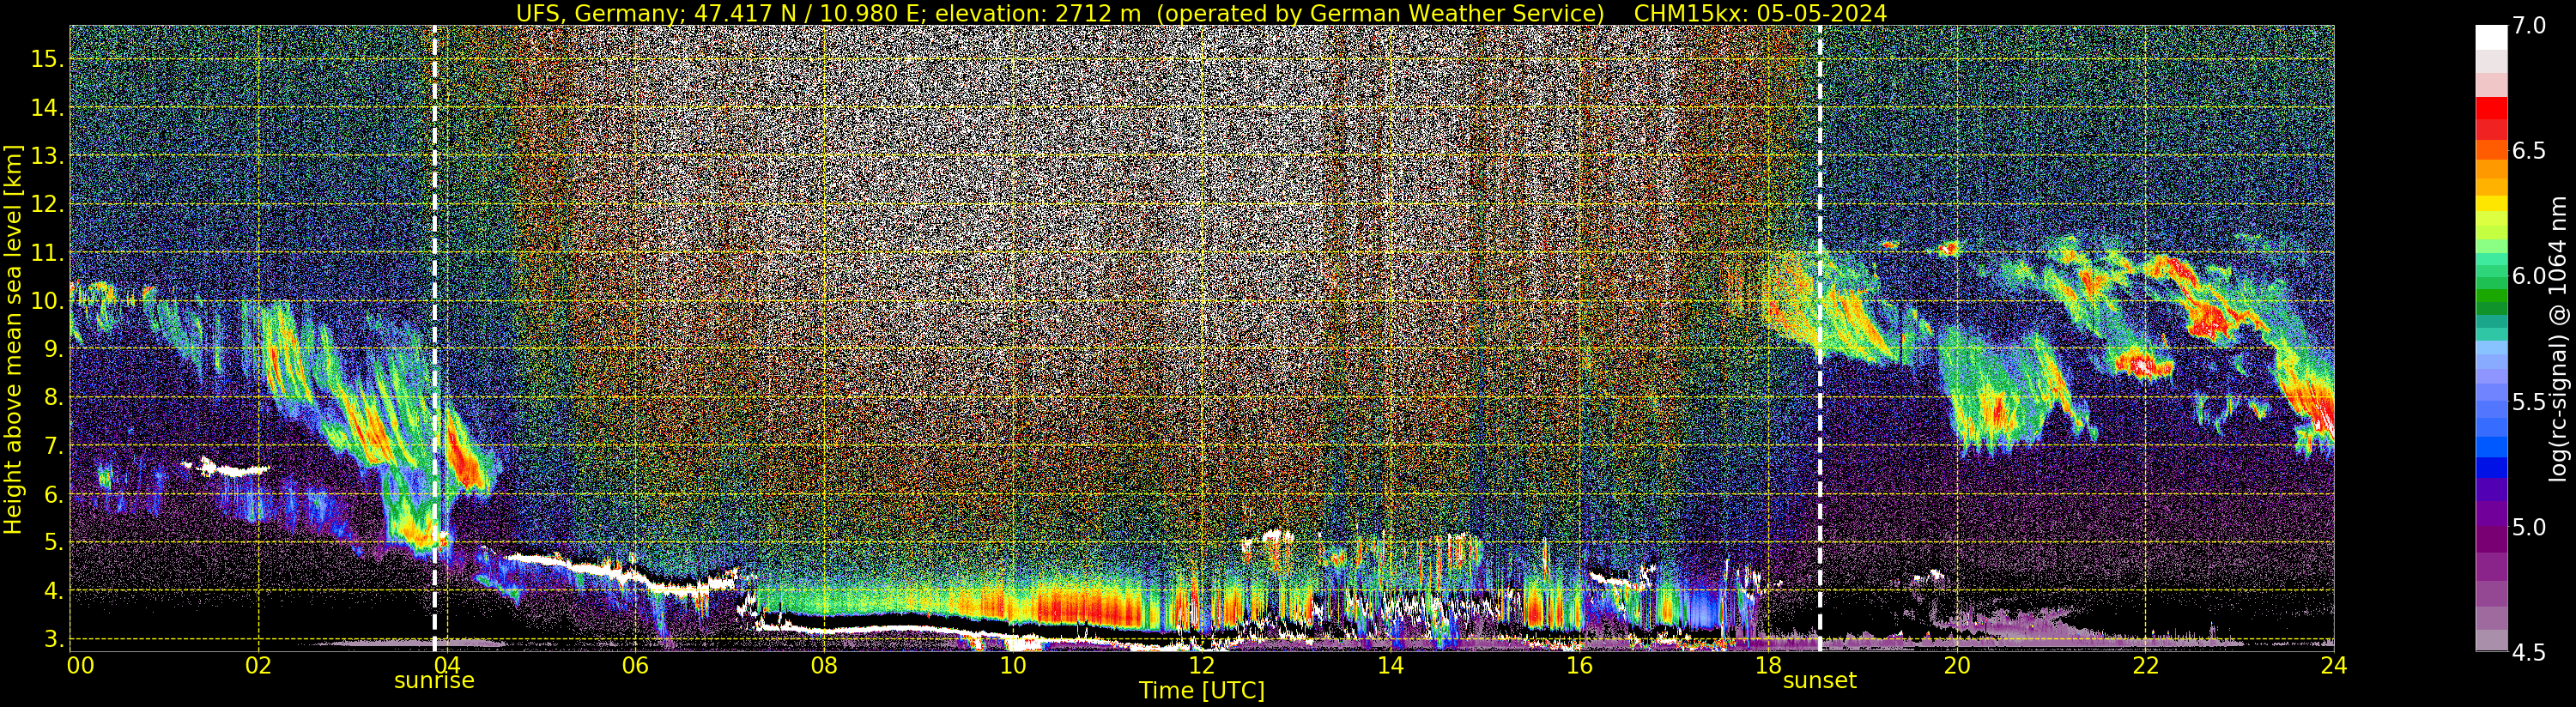This screenshot has width=2576, height=707.
Task: Click the 'sunset' label below the axis
Action: (x=1819, y=681)
